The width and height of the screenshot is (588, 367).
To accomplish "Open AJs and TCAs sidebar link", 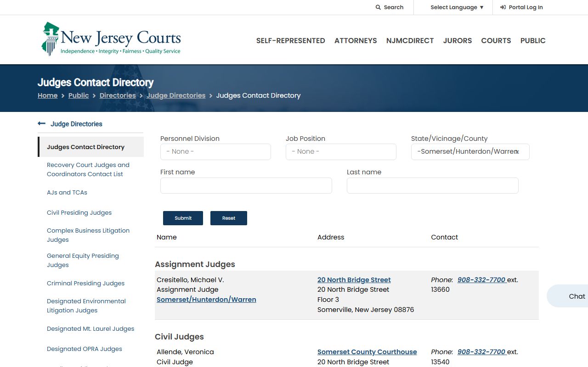I will (x=67, y=192).
